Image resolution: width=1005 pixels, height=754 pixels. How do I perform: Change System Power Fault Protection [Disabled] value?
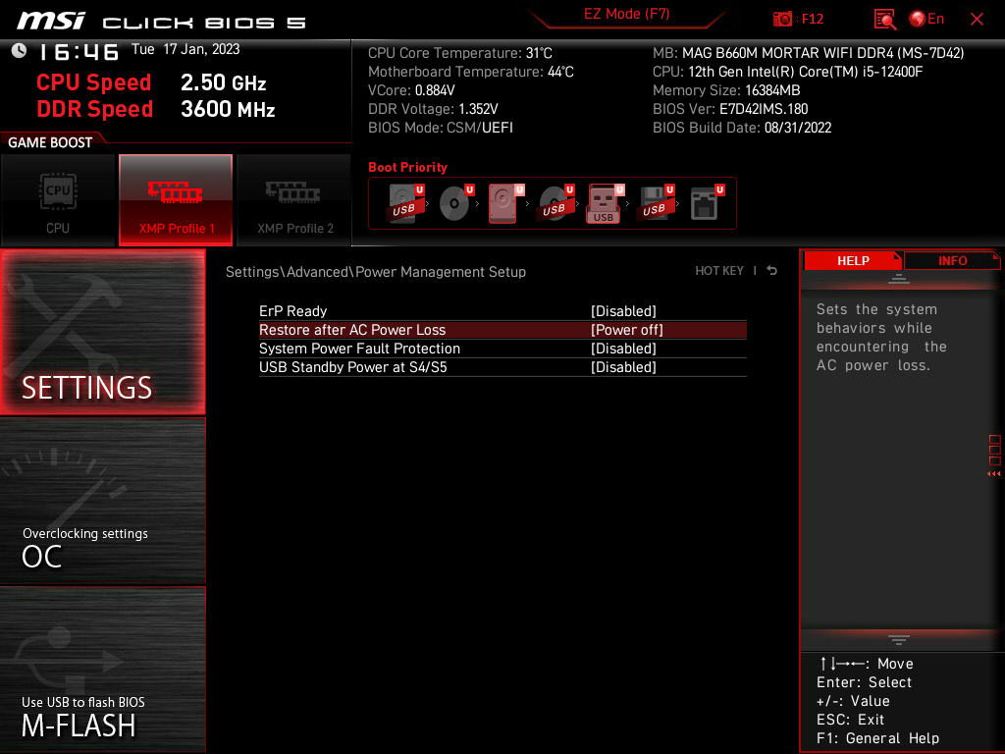click(623, 349)
